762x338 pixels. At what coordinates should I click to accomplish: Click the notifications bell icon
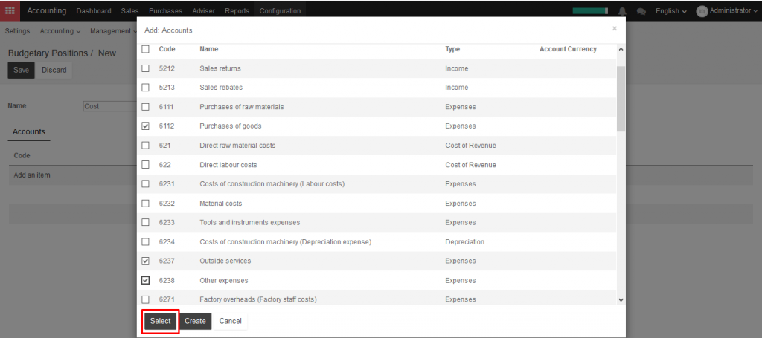tap(623, 10)
